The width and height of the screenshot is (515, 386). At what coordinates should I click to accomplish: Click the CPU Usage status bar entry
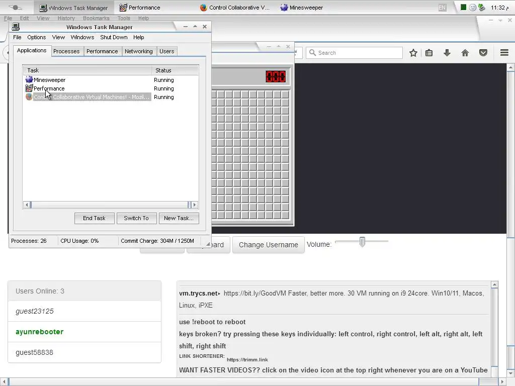tap(79, 241)
